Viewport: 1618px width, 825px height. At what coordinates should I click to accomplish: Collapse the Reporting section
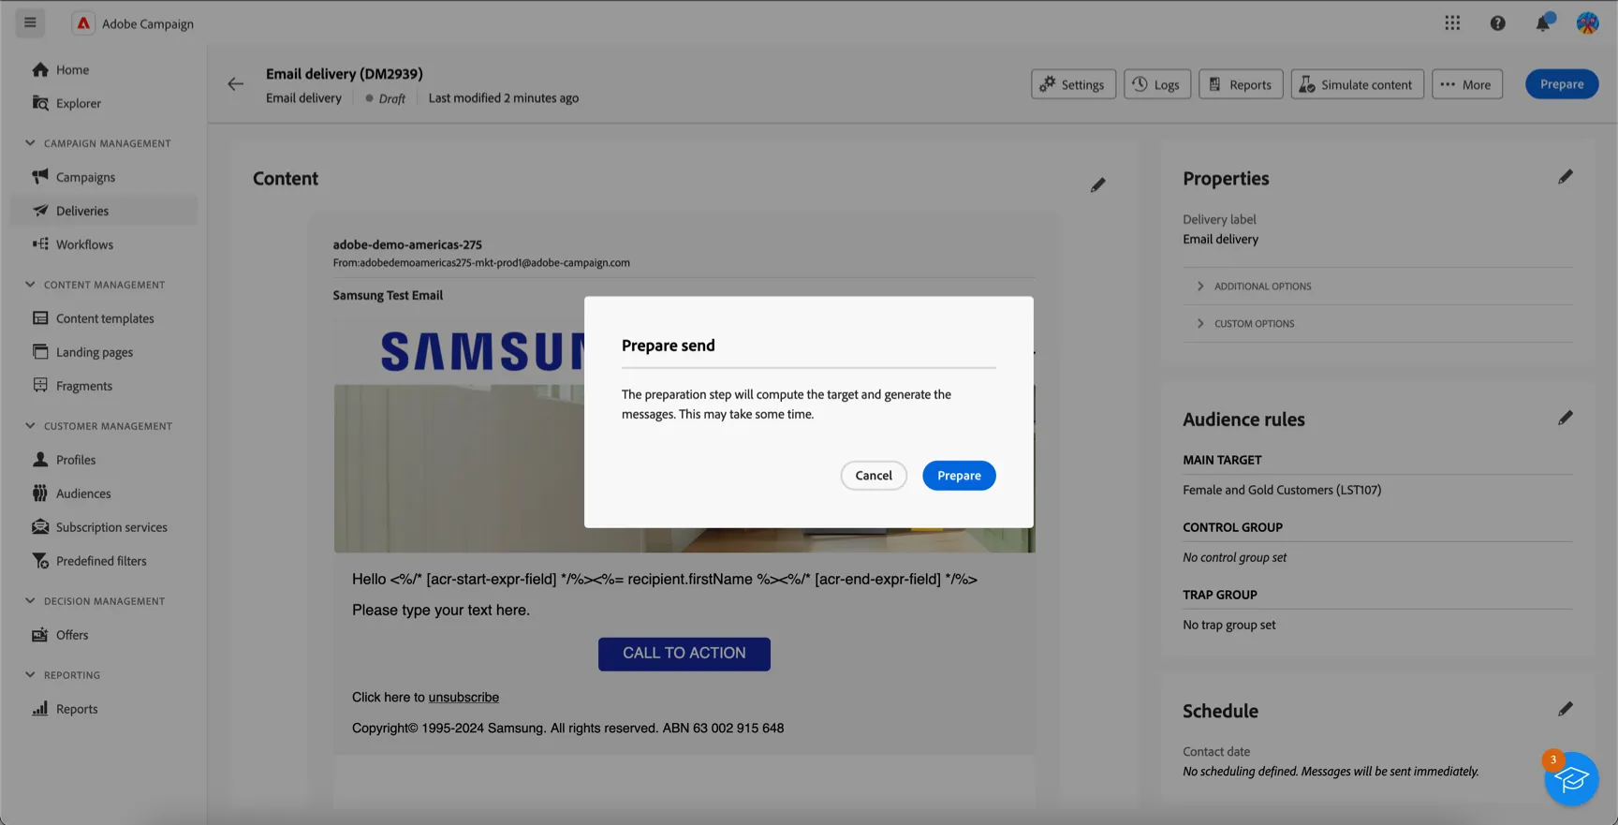click(x=30, y=675)
